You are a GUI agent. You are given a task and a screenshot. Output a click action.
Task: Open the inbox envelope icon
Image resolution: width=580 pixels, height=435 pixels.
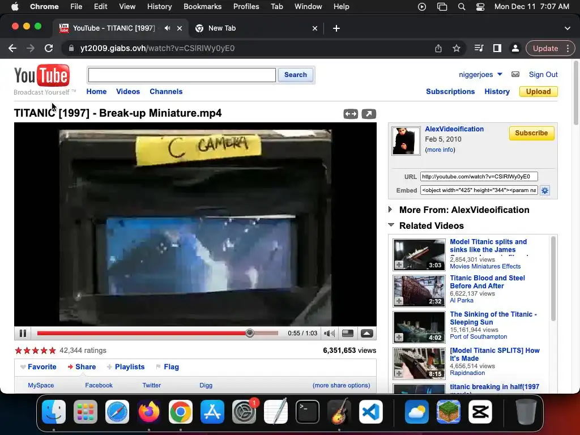click(x=515, y=74)
